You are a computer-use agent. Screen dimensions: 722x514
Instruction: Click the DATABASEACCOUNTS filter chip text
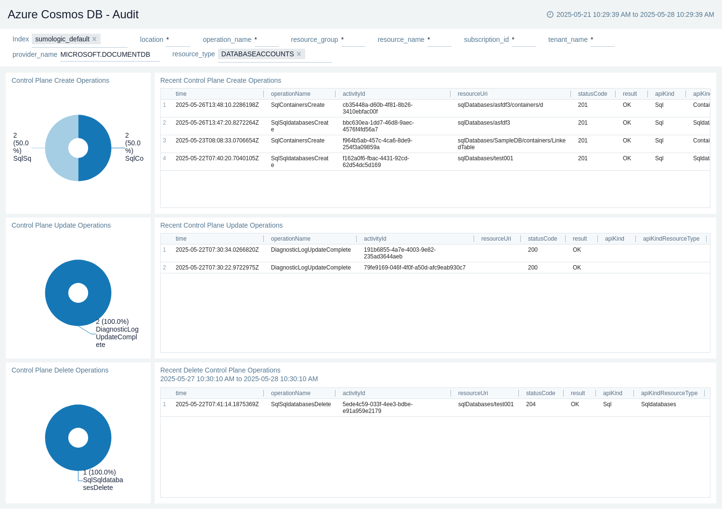coord(258,54)
